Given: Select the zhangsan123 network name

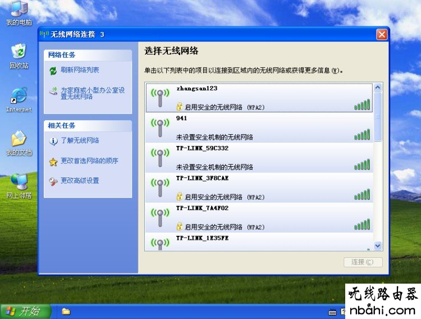Looking at the screenshot, I should pos(197,88).
